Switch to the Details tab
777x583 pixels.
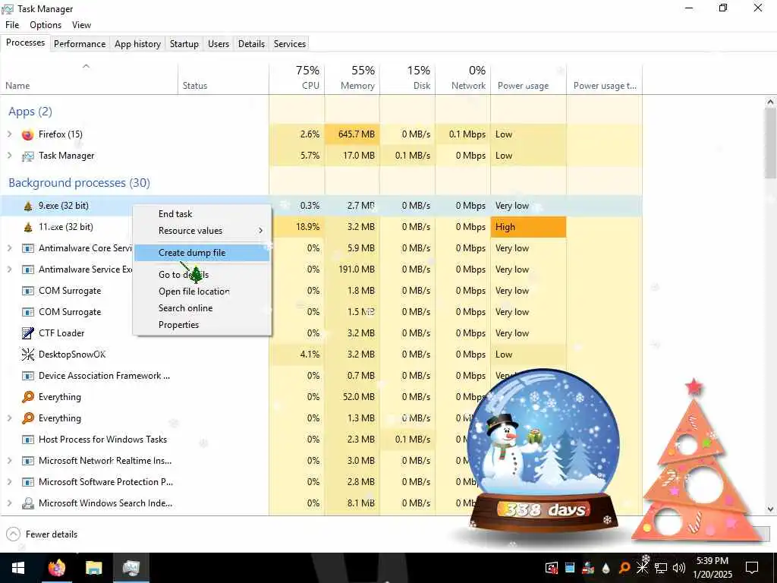[x=251, y=44]
